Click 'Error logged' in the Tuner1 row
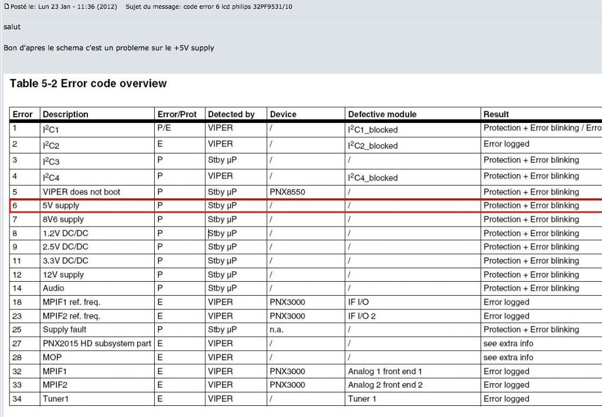The height and width of the screenshot is (417, 602). pos(506,399)
